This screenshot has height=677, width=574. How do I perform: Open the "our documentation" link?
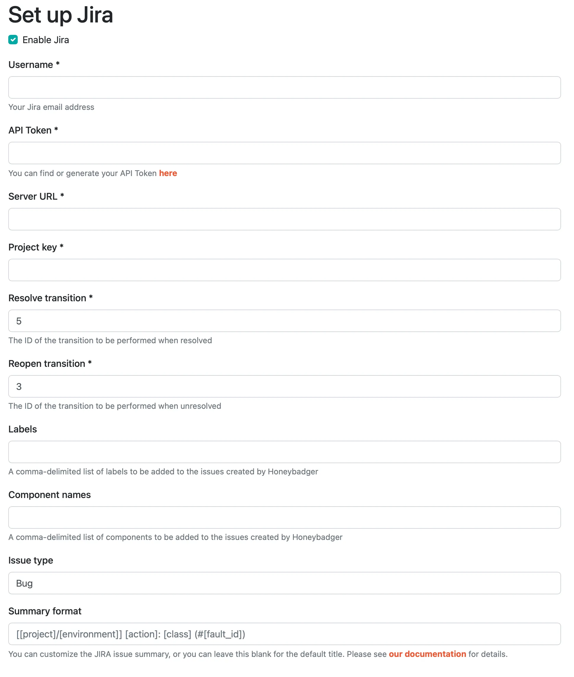point(427,654)
